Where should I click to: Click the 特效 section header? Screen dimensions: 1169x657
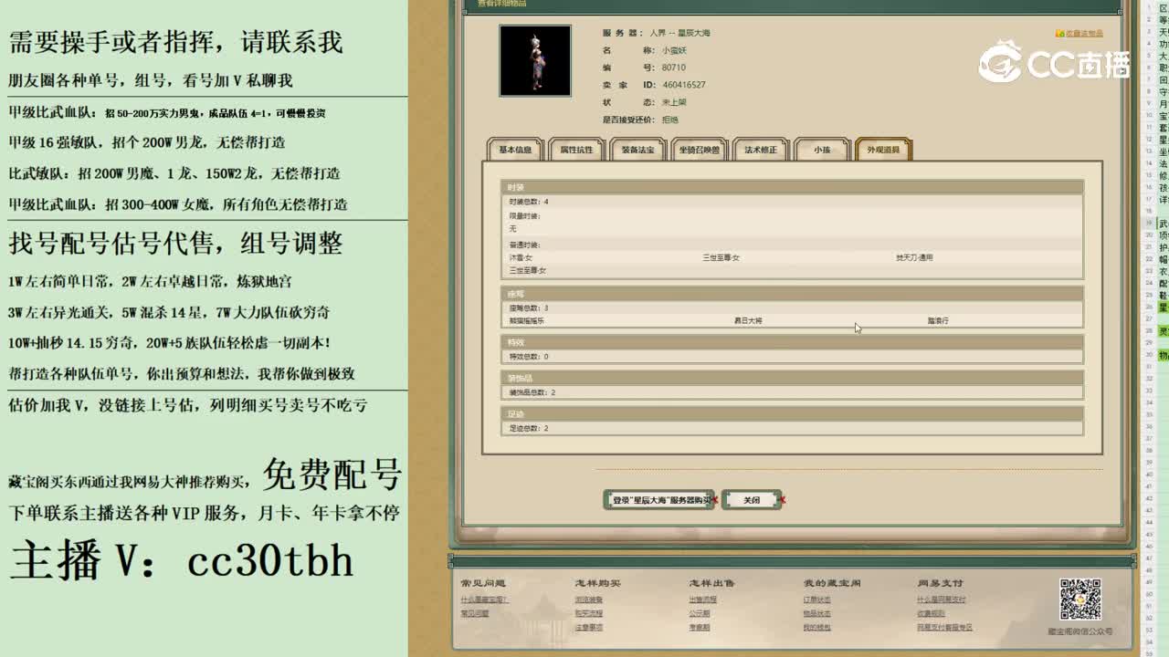(x=792, y=341)
